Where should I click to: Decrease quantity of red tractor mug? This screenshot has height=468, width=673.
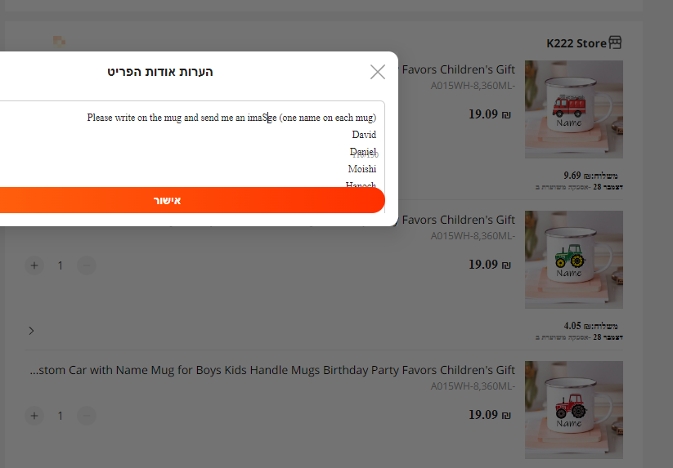[87, 416]
